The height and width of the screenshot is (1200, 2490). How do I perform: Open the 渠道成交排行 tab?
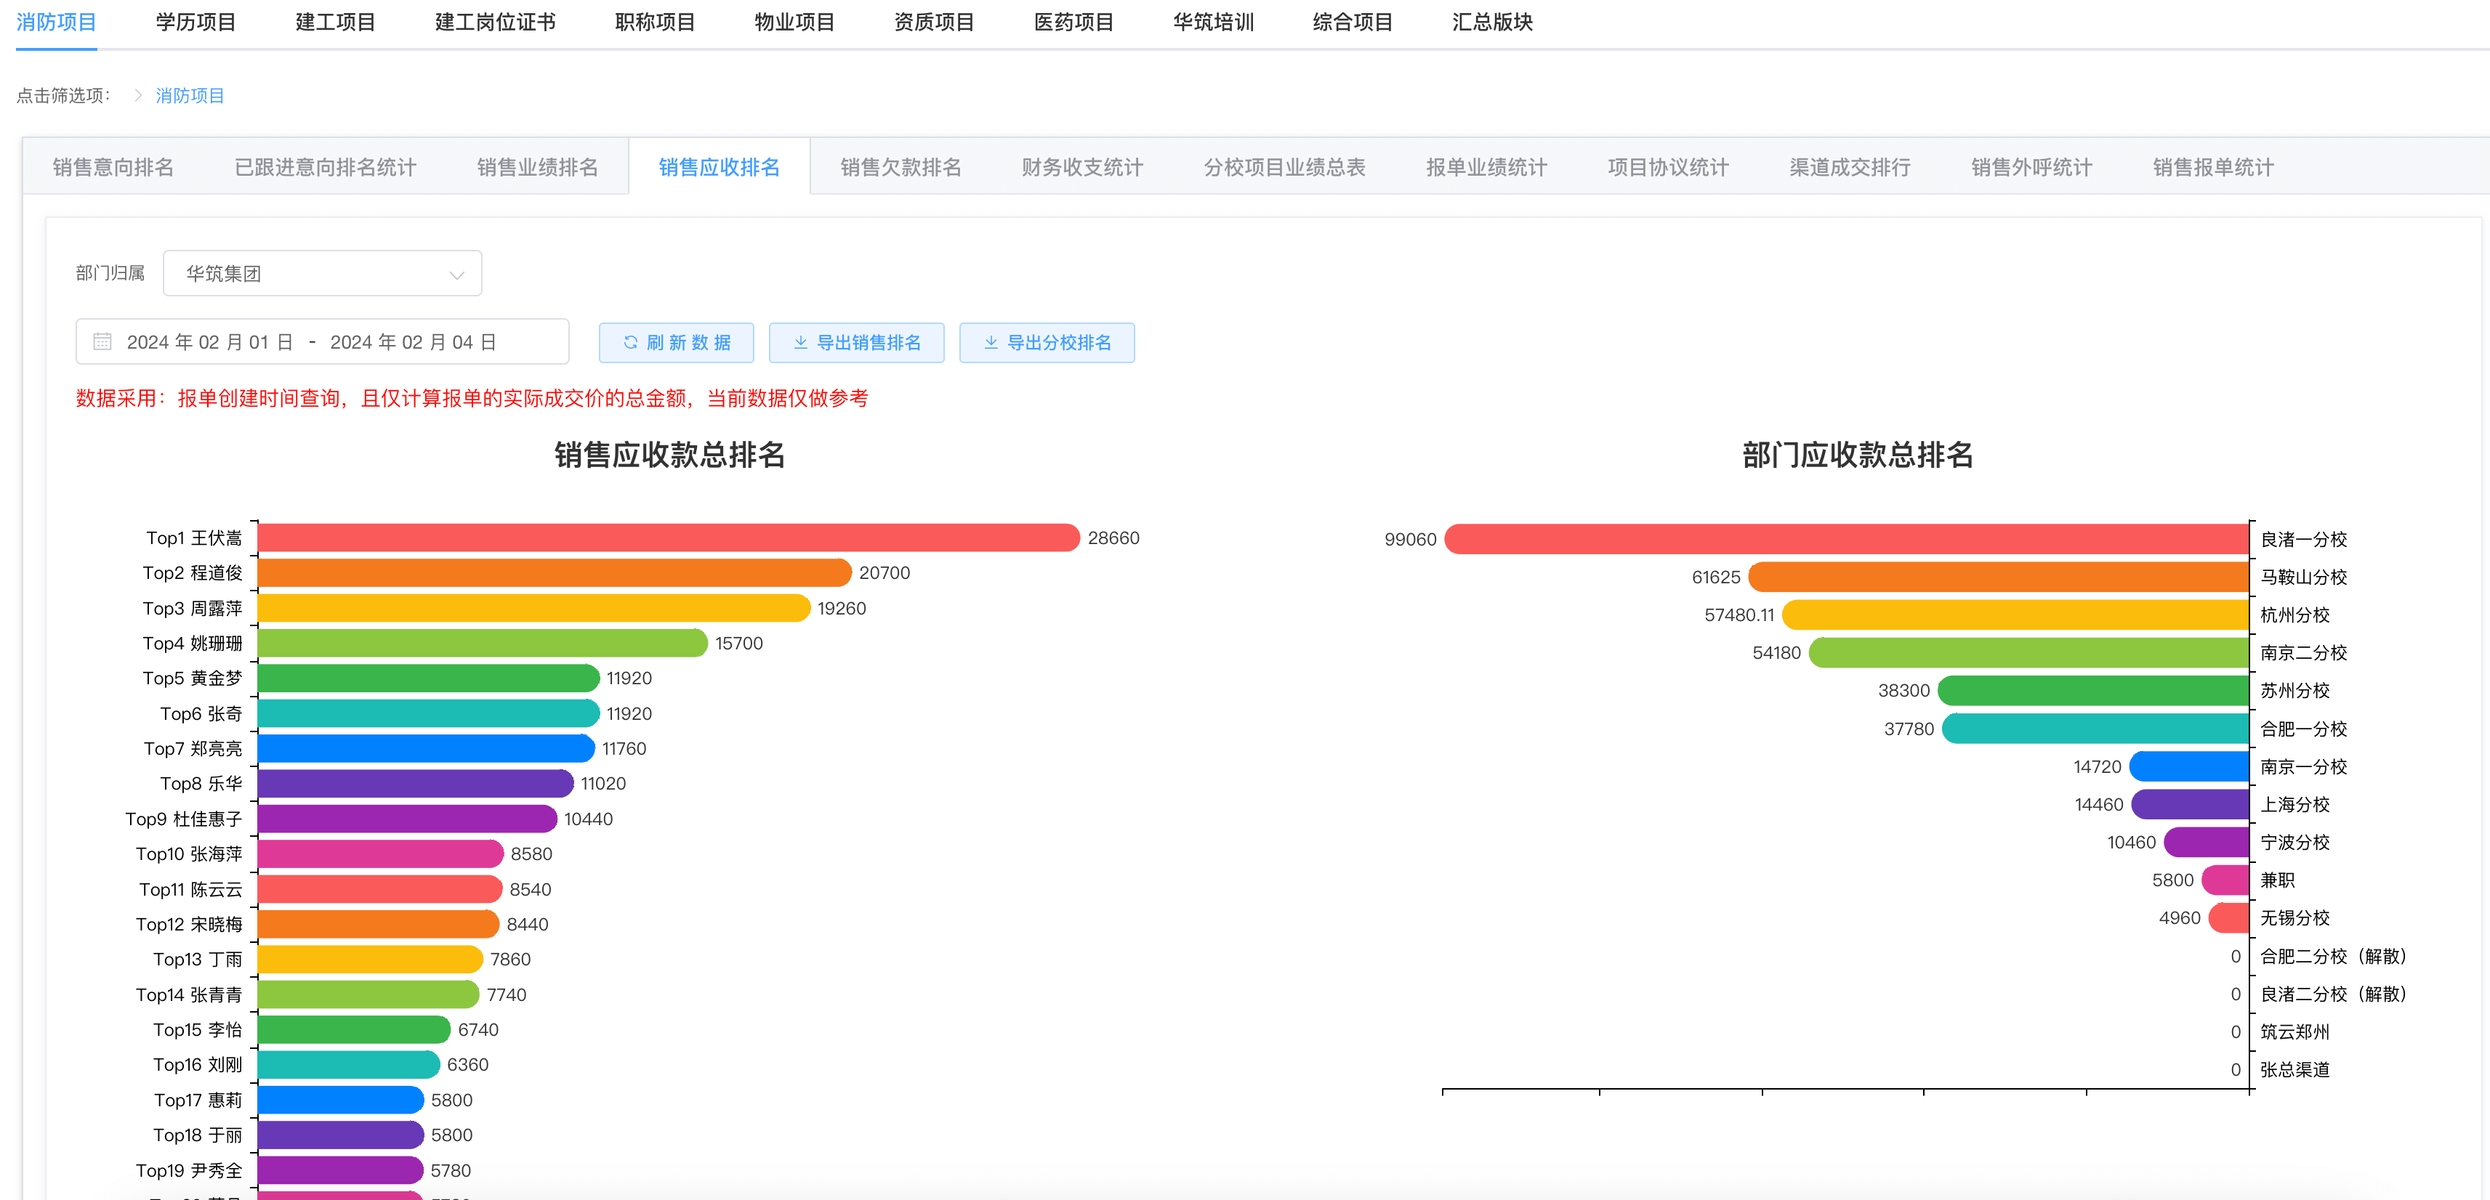pos(1849,167)
